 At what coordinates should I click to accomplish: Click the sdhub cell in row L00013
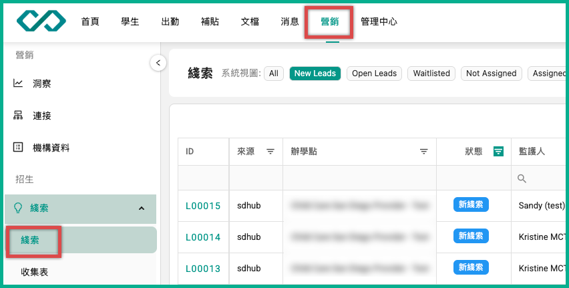[x=249, y=268]
